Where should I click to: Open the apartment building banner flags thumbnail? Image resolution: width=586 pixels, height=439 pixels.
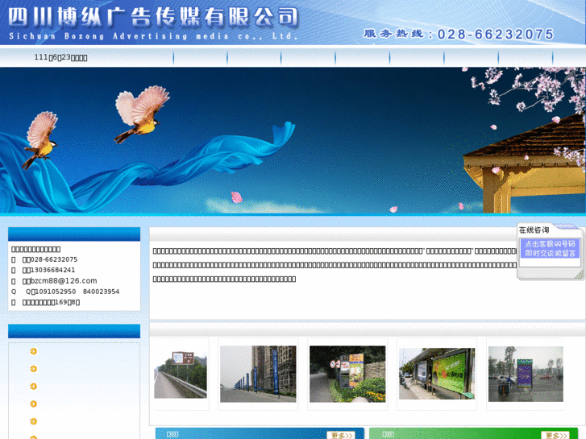(x=258, y=374)
